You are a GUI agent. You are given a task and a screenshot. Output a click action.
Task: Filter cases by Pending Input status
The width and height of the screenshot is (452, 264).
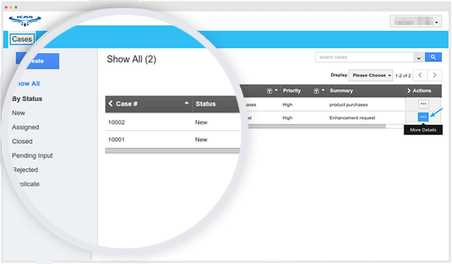(x=32, y=156)
